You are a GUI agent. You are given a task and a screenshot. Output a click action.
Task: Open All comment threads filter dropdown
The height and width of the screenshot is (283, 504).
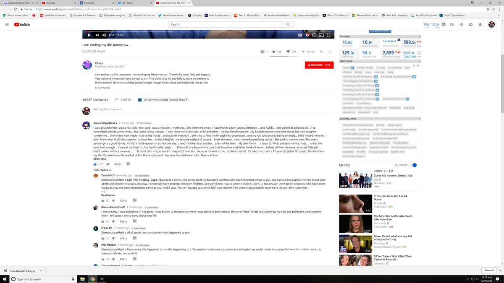[x=166, y=100]
